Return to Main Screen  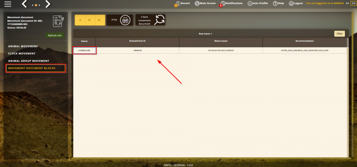(x=205, y=4)
